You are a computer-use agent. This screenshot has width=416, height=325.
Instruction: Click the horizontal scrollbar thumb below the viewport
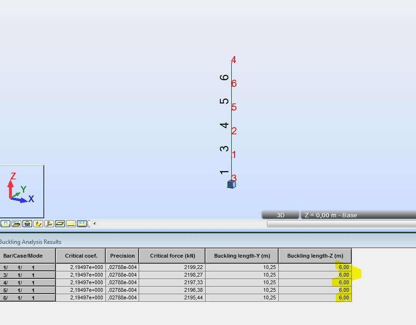[341, 224]
